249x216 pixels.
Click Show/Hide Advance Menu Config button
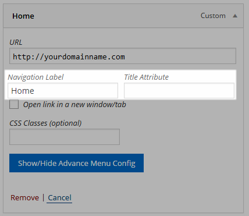tap(76, 163)
